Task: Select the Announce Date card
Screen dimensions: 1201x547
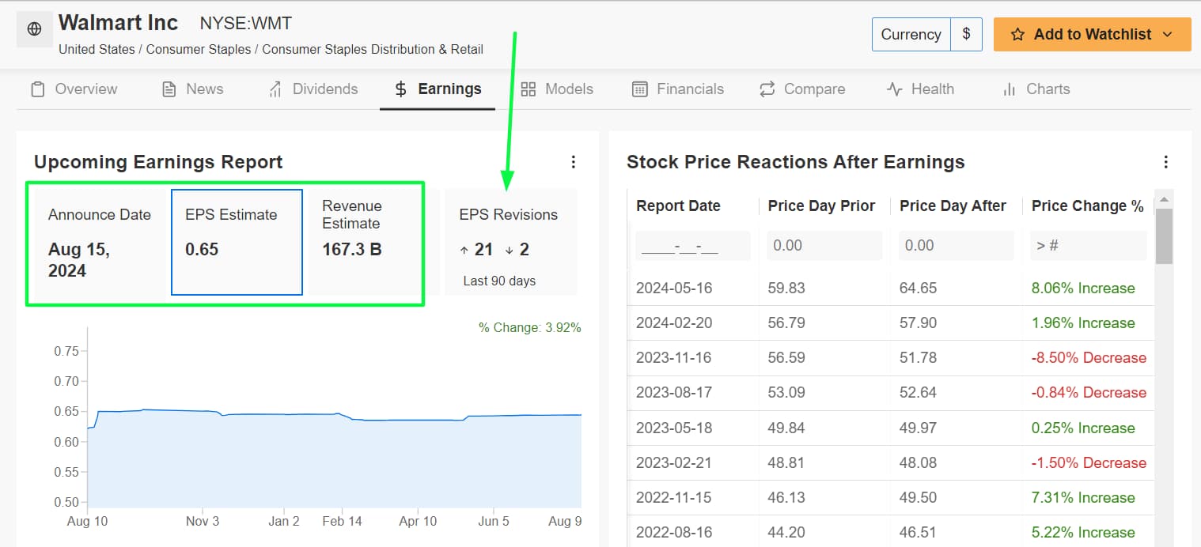Action: [x=100, y=242]
